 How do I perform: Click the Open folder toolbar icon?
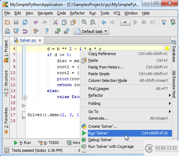click(7, 22)
